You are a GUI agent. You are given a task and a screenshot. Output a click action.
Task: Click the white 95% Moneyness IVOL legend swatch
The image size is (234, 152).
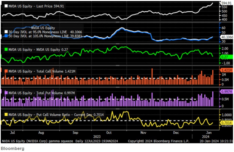coord(6,32)
